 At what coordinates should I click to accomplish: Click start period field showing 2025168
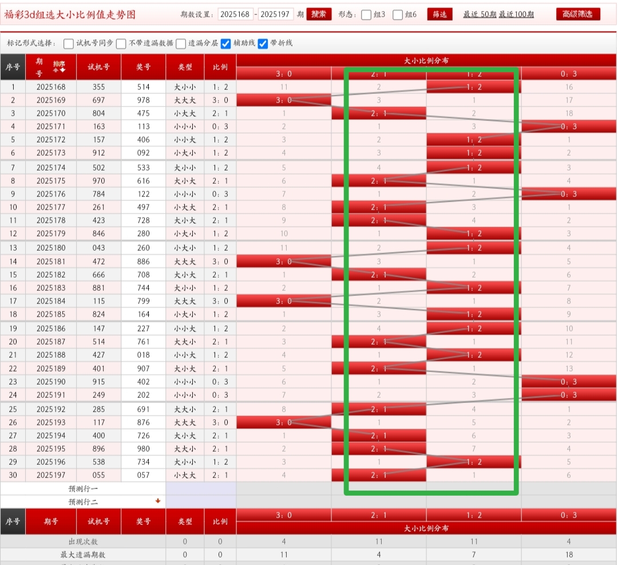point(235,14)
